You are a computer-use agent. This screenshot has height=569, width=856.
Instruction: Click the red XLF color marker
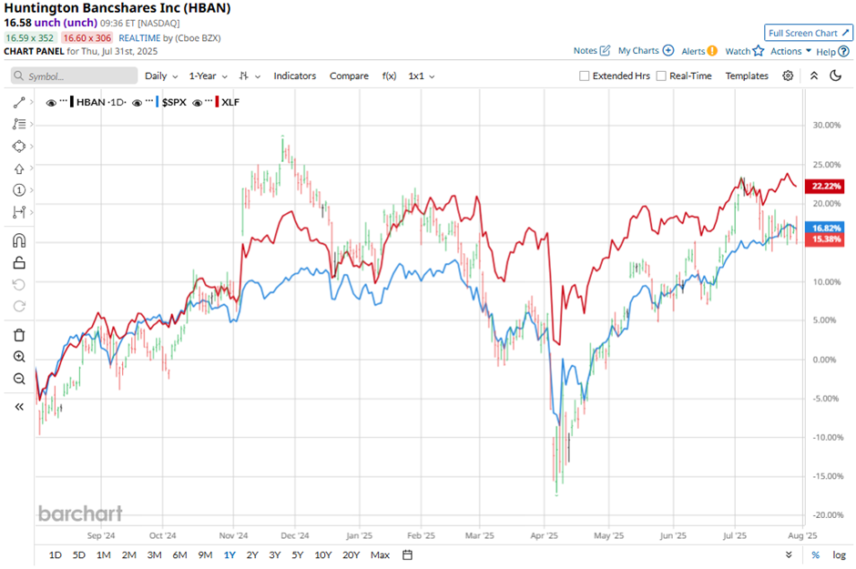coord(218,102)
